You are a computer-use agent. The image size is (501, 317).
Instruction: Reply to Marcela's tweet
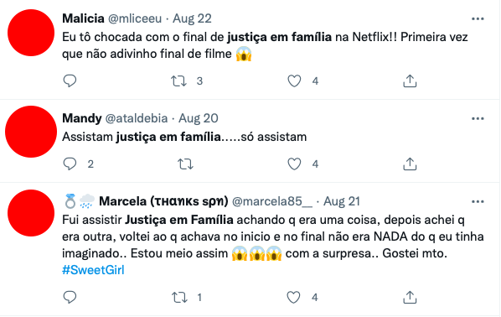(70, 297)
